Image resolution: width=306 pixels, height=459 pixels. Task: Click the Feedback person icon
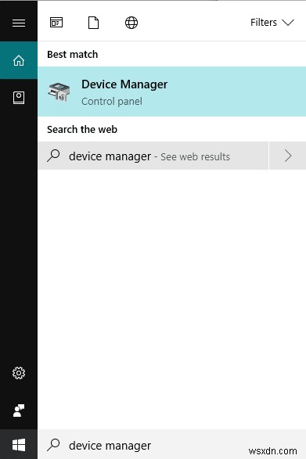pyautogui.click(x=19, y=411)
